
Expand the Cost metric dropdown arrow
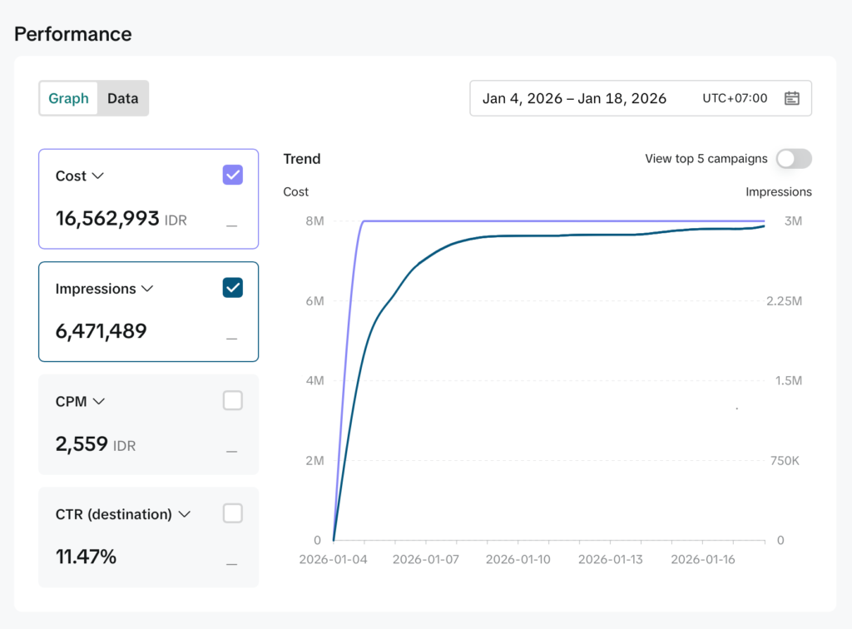pos(97,176)
